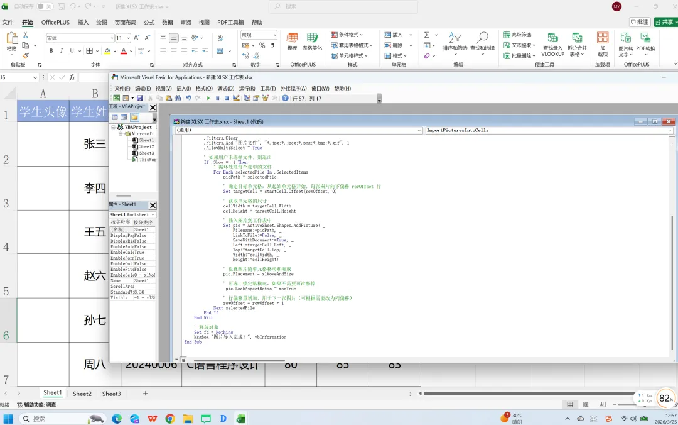Stop macro with reset square icon
Image resolution: width=678 pixels, height=425 pixels.
(x=227, y=98)
